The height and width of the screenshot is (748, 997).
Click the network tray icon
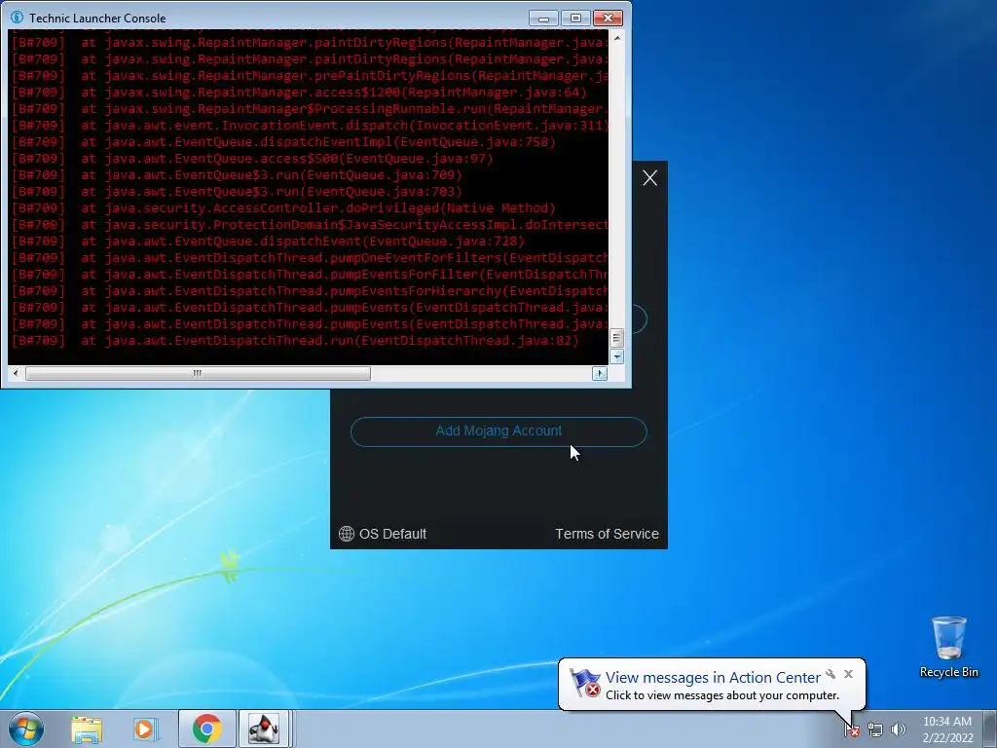[875, 729]
